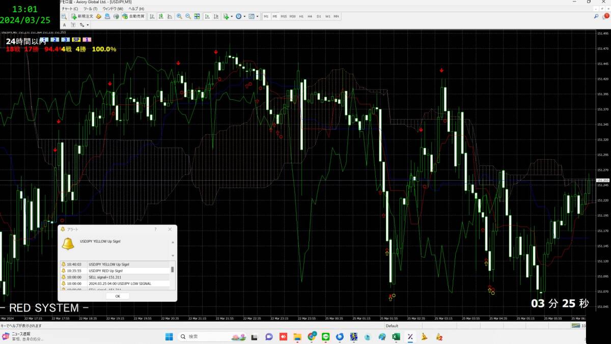Zoom out of the chart
The image size is (611, 344).
(x=188, y=16)
